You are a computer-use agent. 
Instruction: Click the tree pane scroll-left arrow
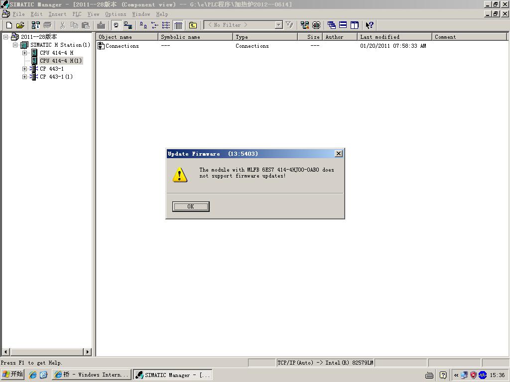(5, 352)
